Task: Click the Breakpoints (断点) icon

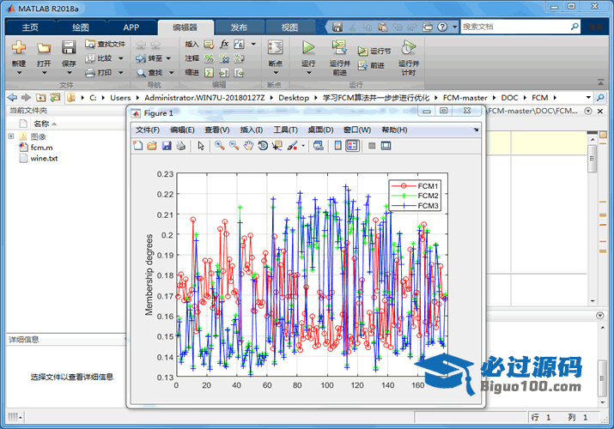Action: pos(275,48)
